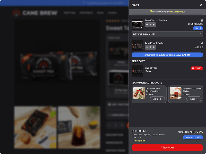
Task: Click the free shipping progress bar
Action: tap(167, 14)
